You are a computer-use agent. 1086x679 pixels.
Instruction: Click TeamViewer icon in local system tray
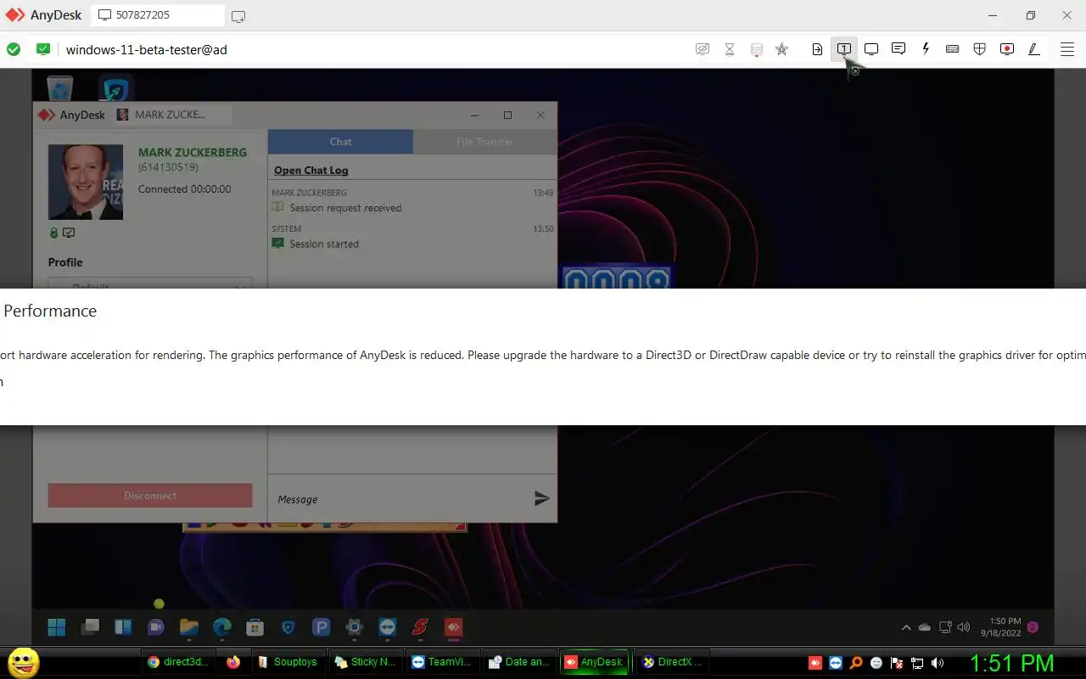click(836, 663)
